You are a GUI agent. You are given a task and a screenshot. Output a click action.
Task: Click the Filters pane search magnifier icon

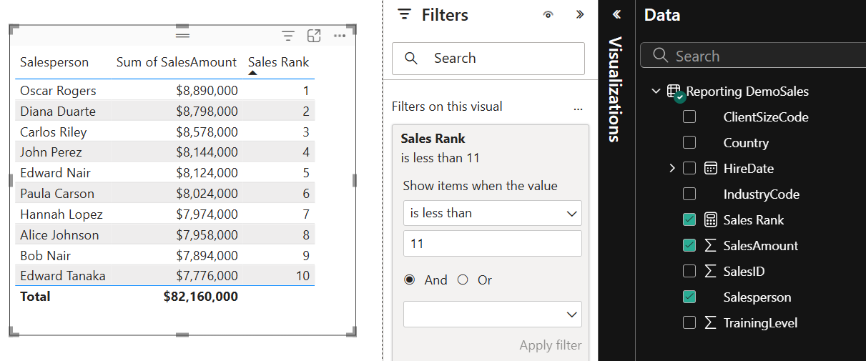coord(411,59)
